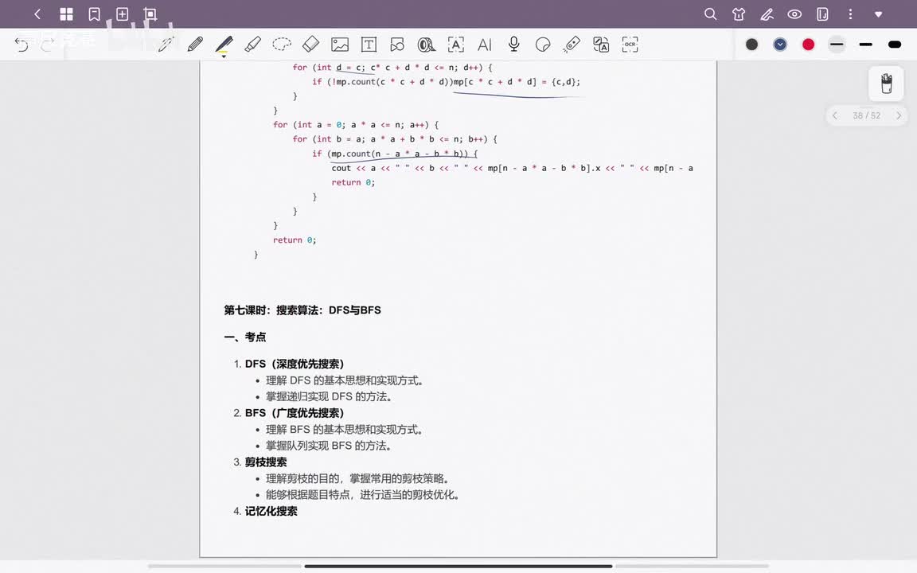Open the pen holder quick tool
This screenshot has height=573, width=917.
click(886, 83)
